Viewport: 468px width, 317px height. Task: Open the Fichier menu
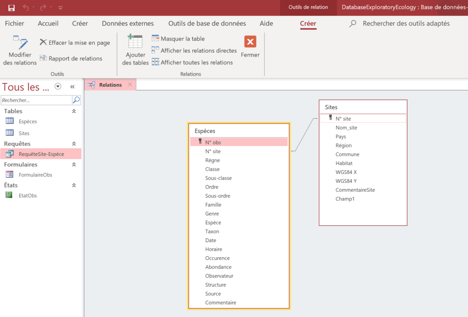coord(14,24)
